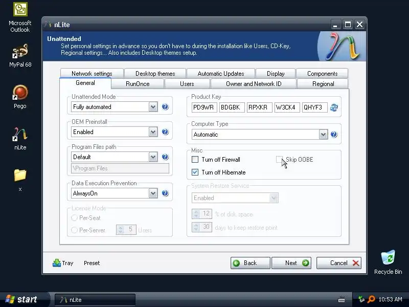Select the folder named x on desktop
409x307 pixels.
tap(20, 180)
